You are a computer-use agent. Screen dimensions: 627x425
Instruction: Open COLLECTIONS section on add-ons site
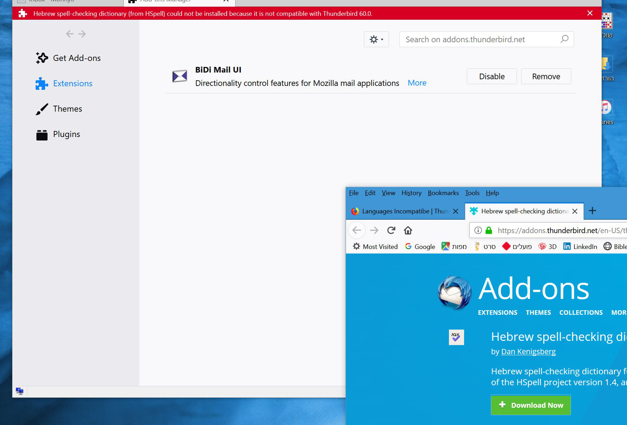coord(581,313)
